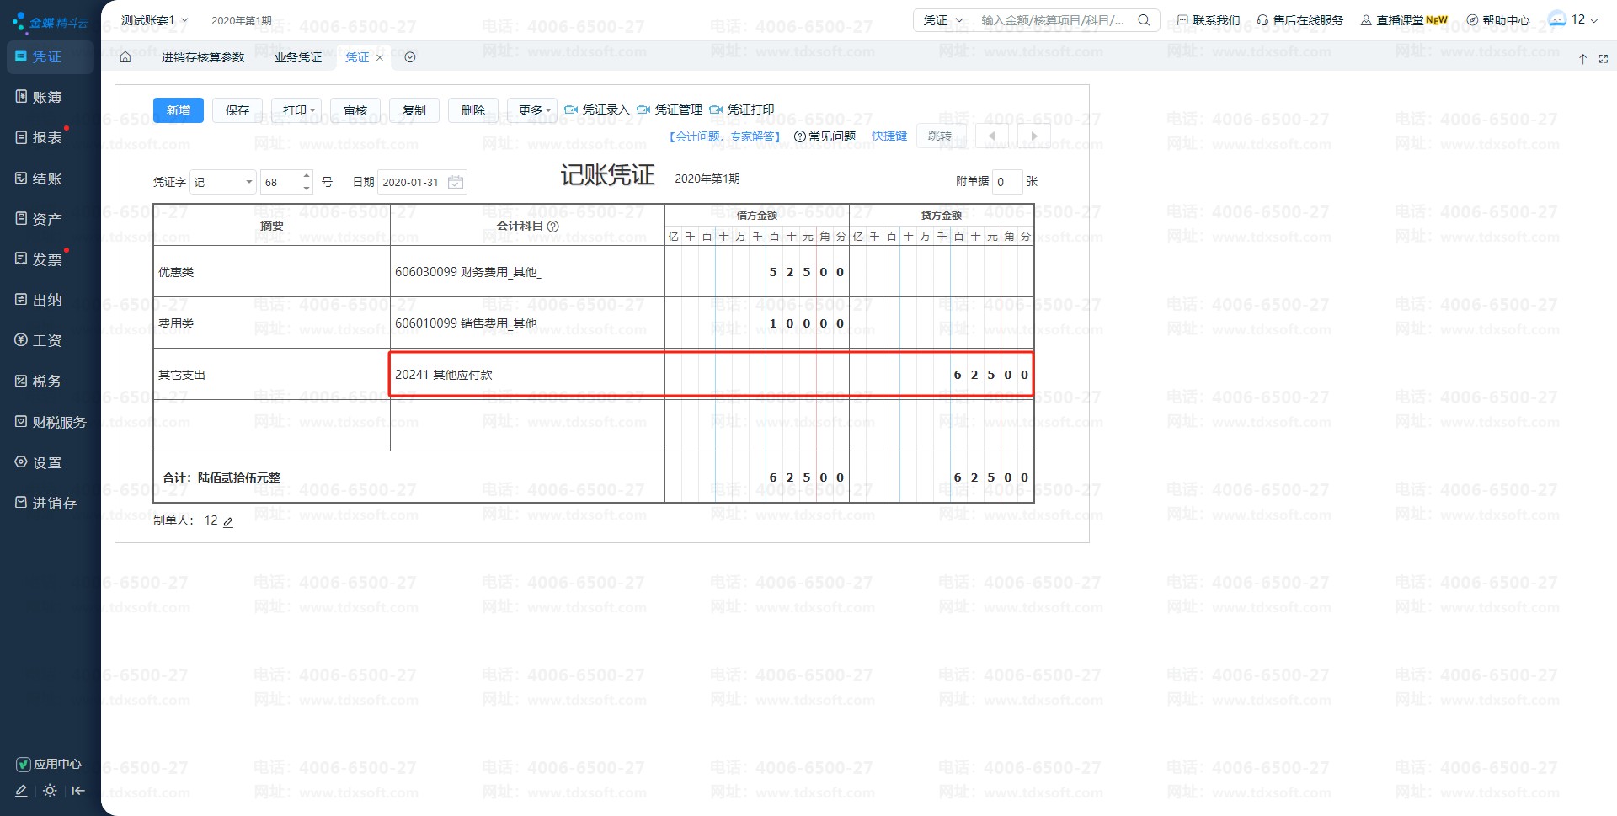Collapse the sidebar with the arrow icon
The image size is (1617, 816).
[x=78, y=791]
